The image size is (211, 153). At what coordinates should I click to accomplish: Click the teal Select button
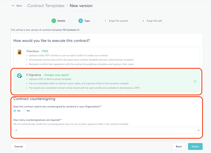[x=195, y=147]
